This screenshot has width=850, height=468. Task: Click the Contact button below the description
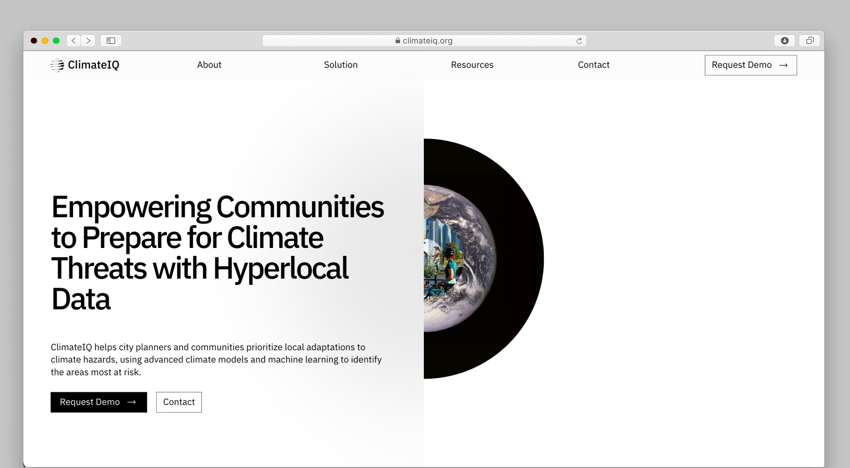click(179, 402)
